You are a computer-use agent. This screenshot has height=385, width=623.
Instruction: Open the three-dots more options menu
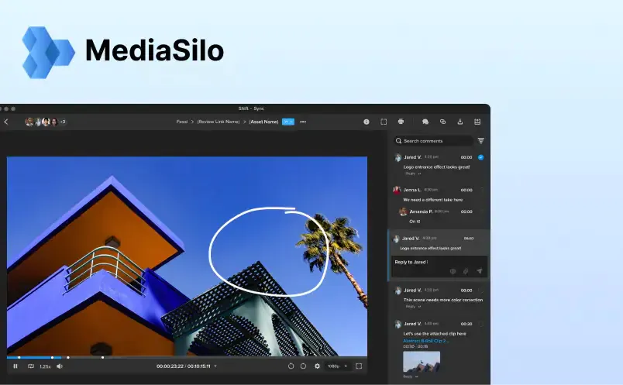coord(303,122)
